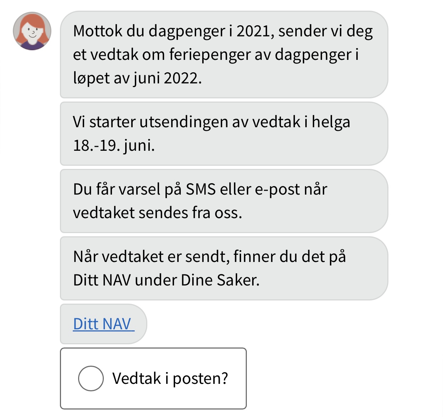The width and height of the screenshot is (443, 417).
Task: Click the 'Når vedtaket er sendt' message
Action: click(224, 268)
